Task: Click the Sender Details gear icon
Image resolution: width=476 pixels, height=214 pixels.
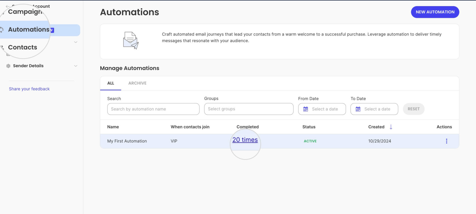Action: (8, 66)
